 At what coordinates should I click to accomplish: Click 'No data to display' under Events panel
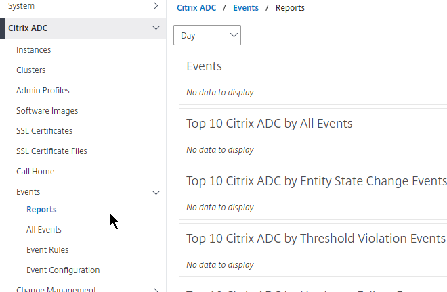[x=220, y=93]
